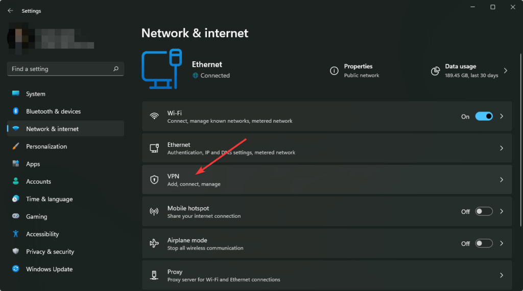Open Proxy server settings row

point(327,275)
